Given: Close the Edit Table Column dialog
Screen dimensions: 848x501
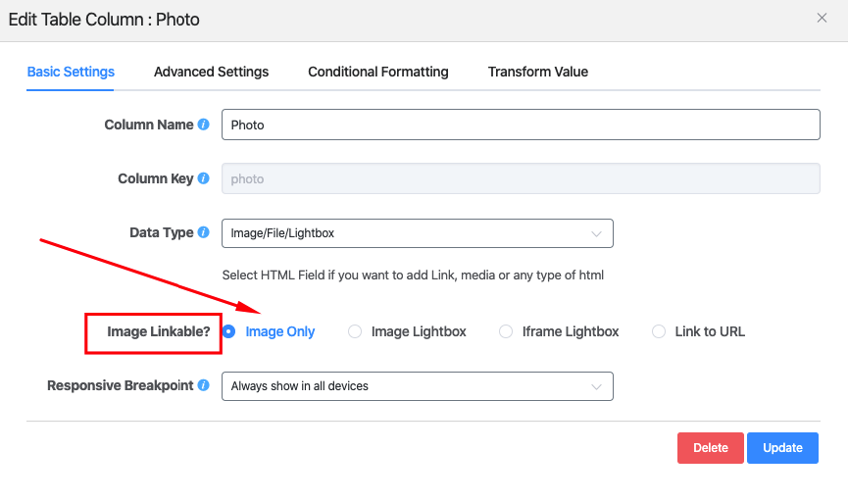Looking at the screenshot, I should click(x=822, y=18).
